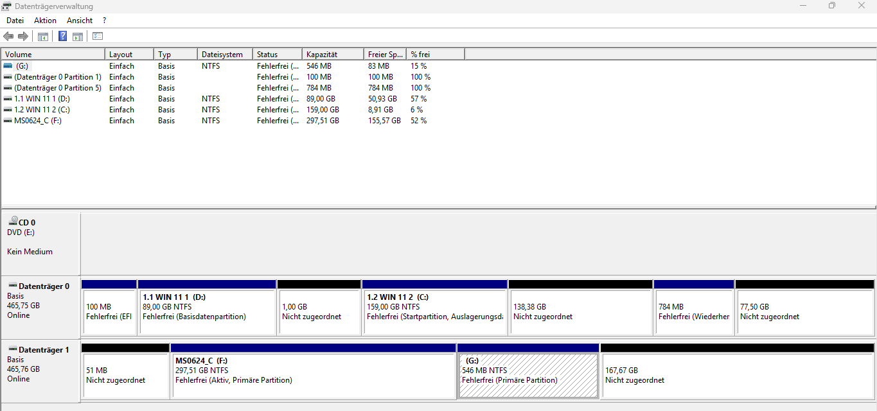This screenshot has width=877, height=411.
Task: Select the 138,38 GB unallocated block
Action: pyautogui.click(x=581, y=307)
